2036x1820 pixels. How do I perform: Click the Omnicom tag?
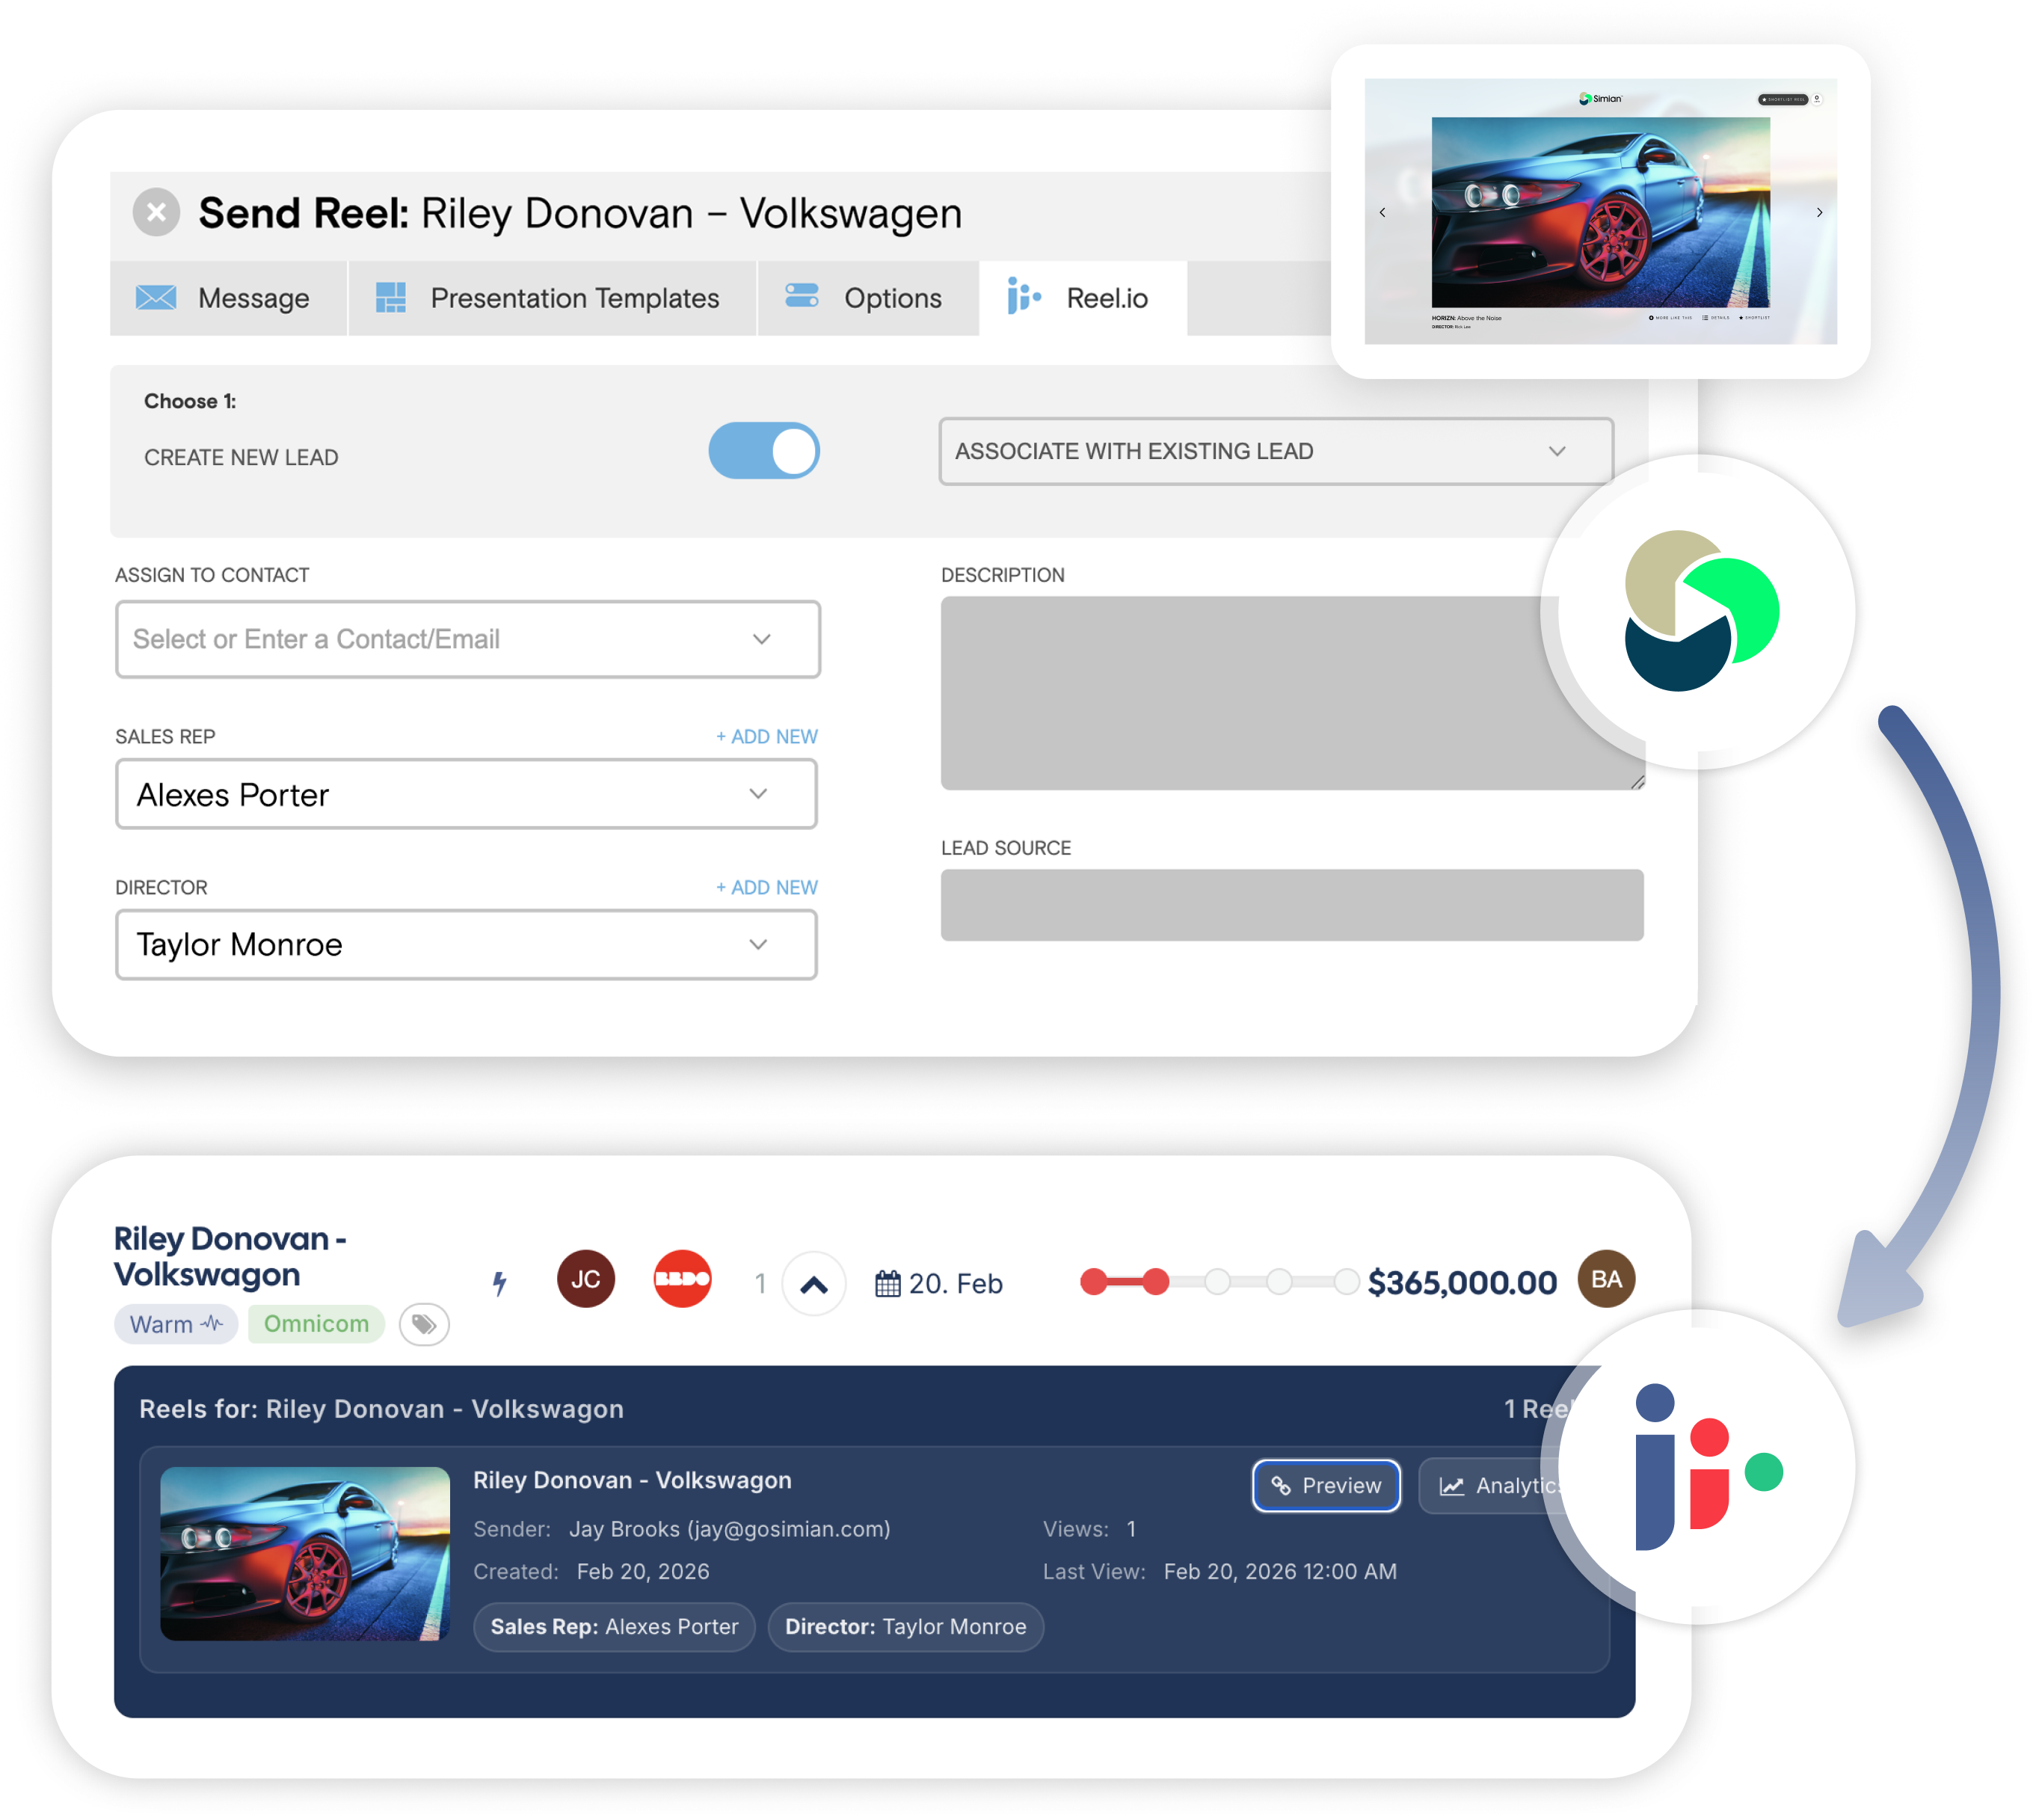316,1324
